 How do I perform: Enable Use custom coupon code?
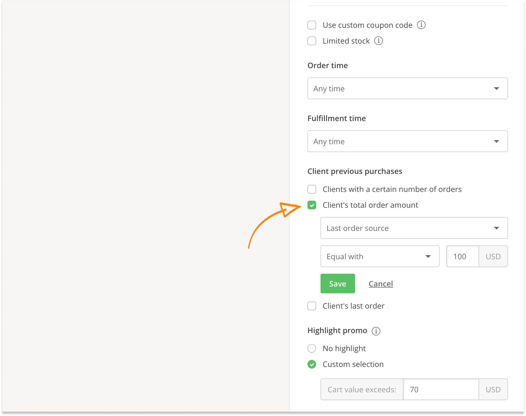(x=312, y=25)
